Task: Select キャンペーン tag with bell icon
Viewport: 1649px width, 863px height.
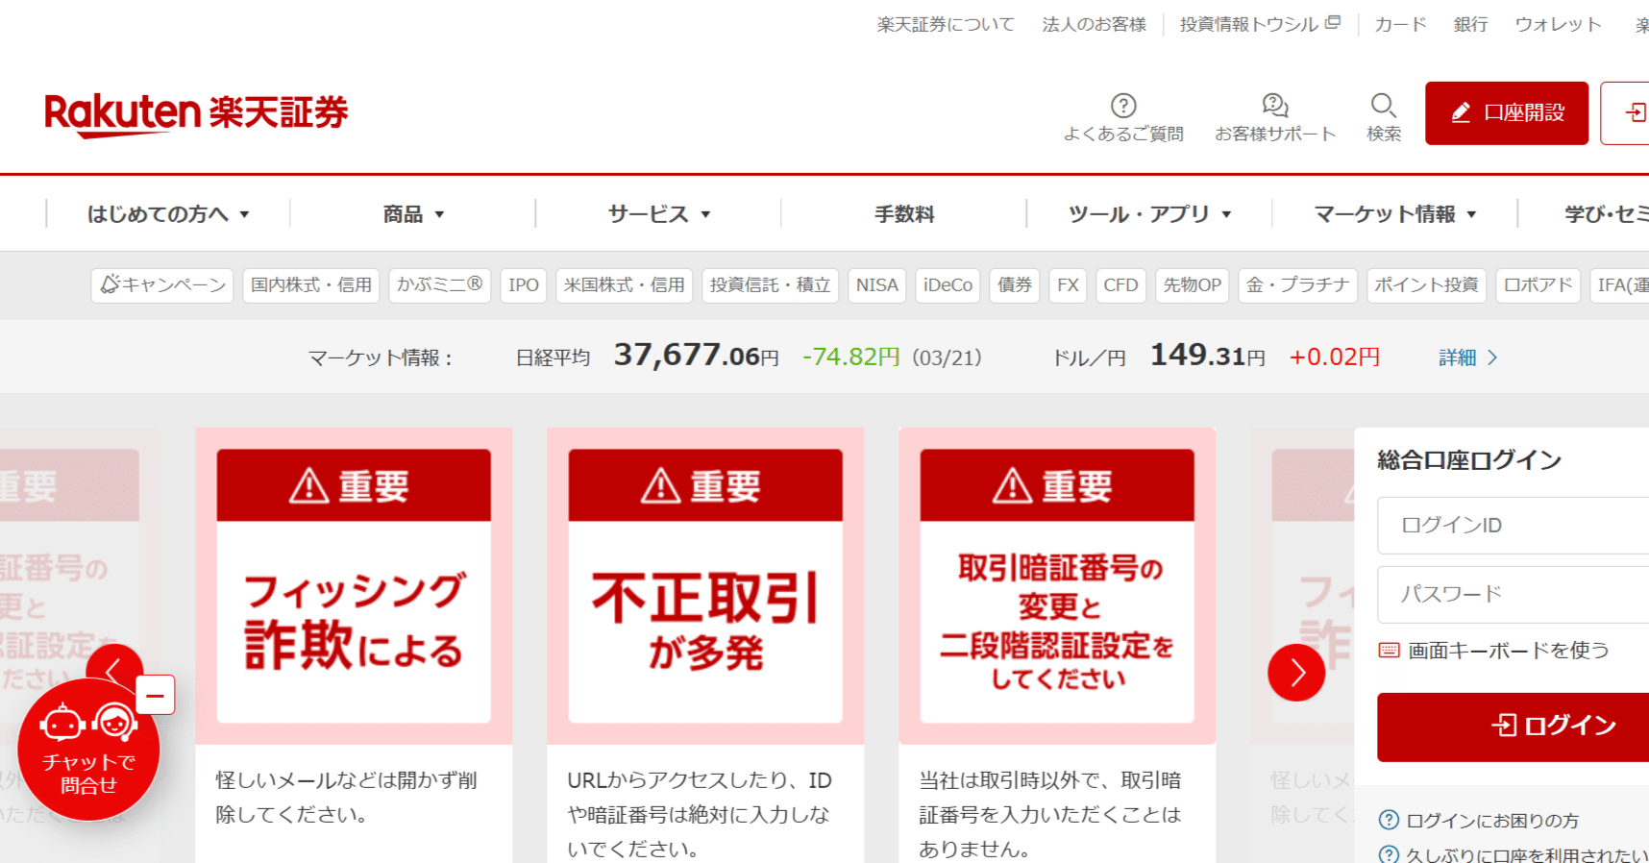Action: pyautogui.click(x=162, y=285)
